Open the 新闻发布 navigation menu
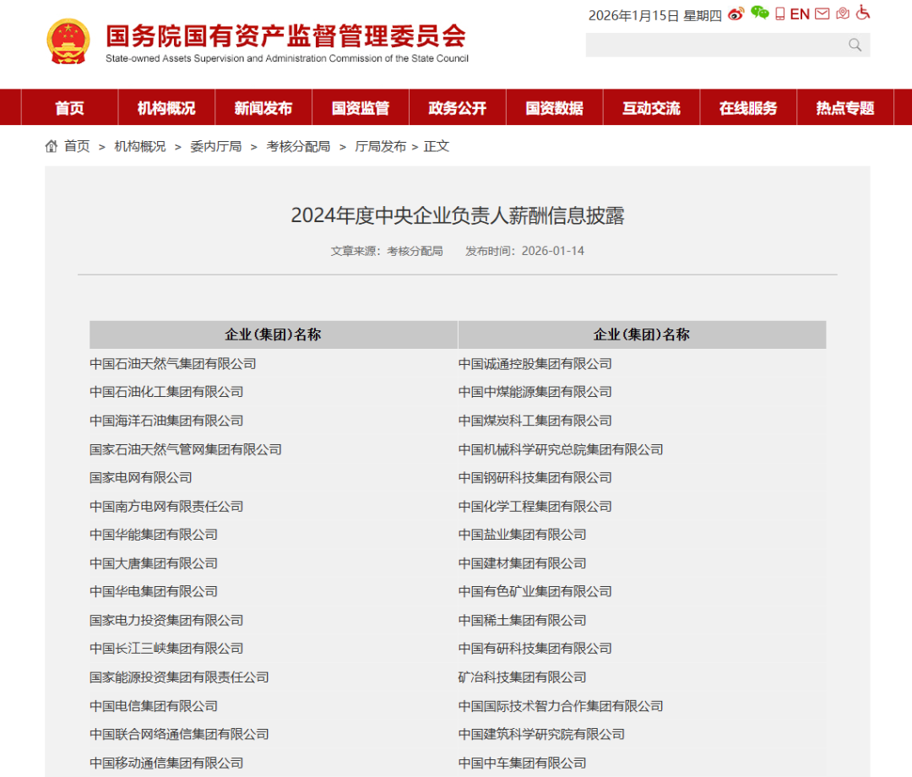 [x=263, y=108]
